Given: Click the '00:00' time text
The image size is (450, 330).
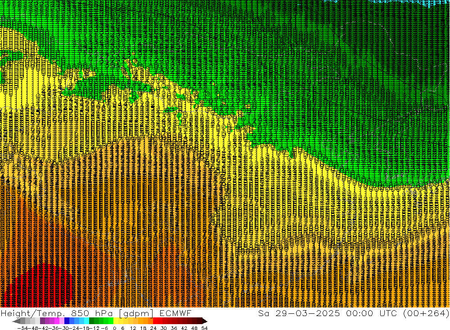Looking at the screenshot, I should tap(360, 313).
